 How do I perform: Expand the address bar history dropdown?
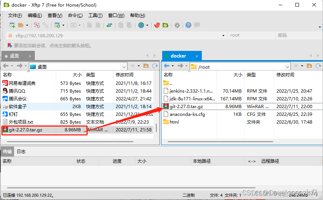pyautogui.click(x=223, y=35)
